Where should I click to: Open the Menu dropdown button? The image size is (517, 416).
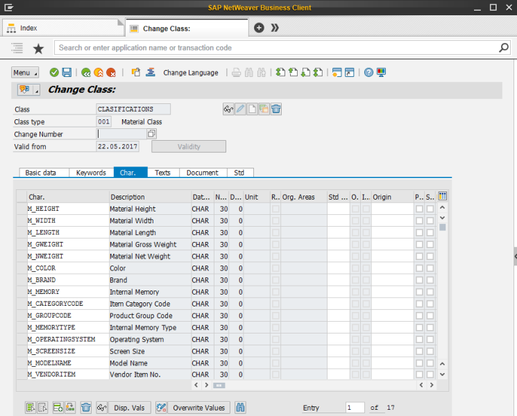point(25,73)
